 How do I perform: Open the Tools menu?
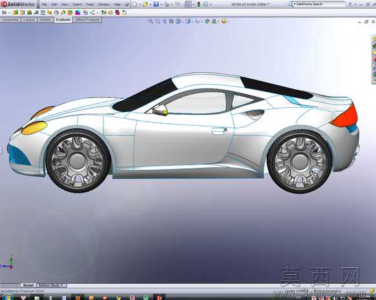90,5
